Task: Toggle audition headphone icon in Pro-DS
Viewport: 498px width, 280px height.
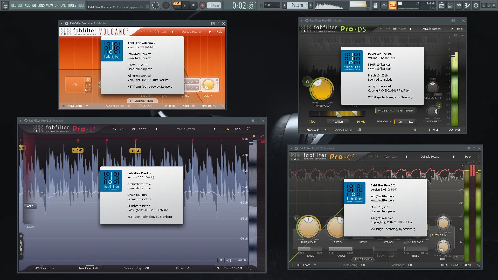Action: [307, 82]
